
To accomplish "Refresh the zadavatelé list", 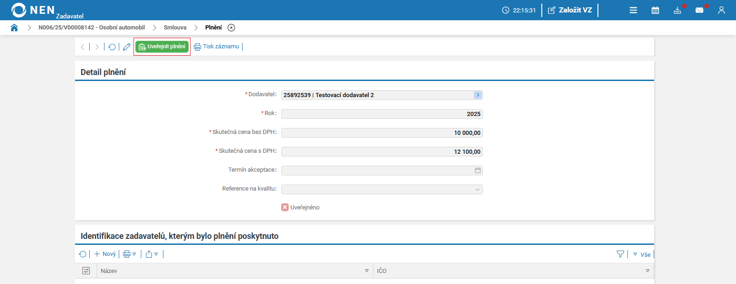I will [x=83, y=254].
